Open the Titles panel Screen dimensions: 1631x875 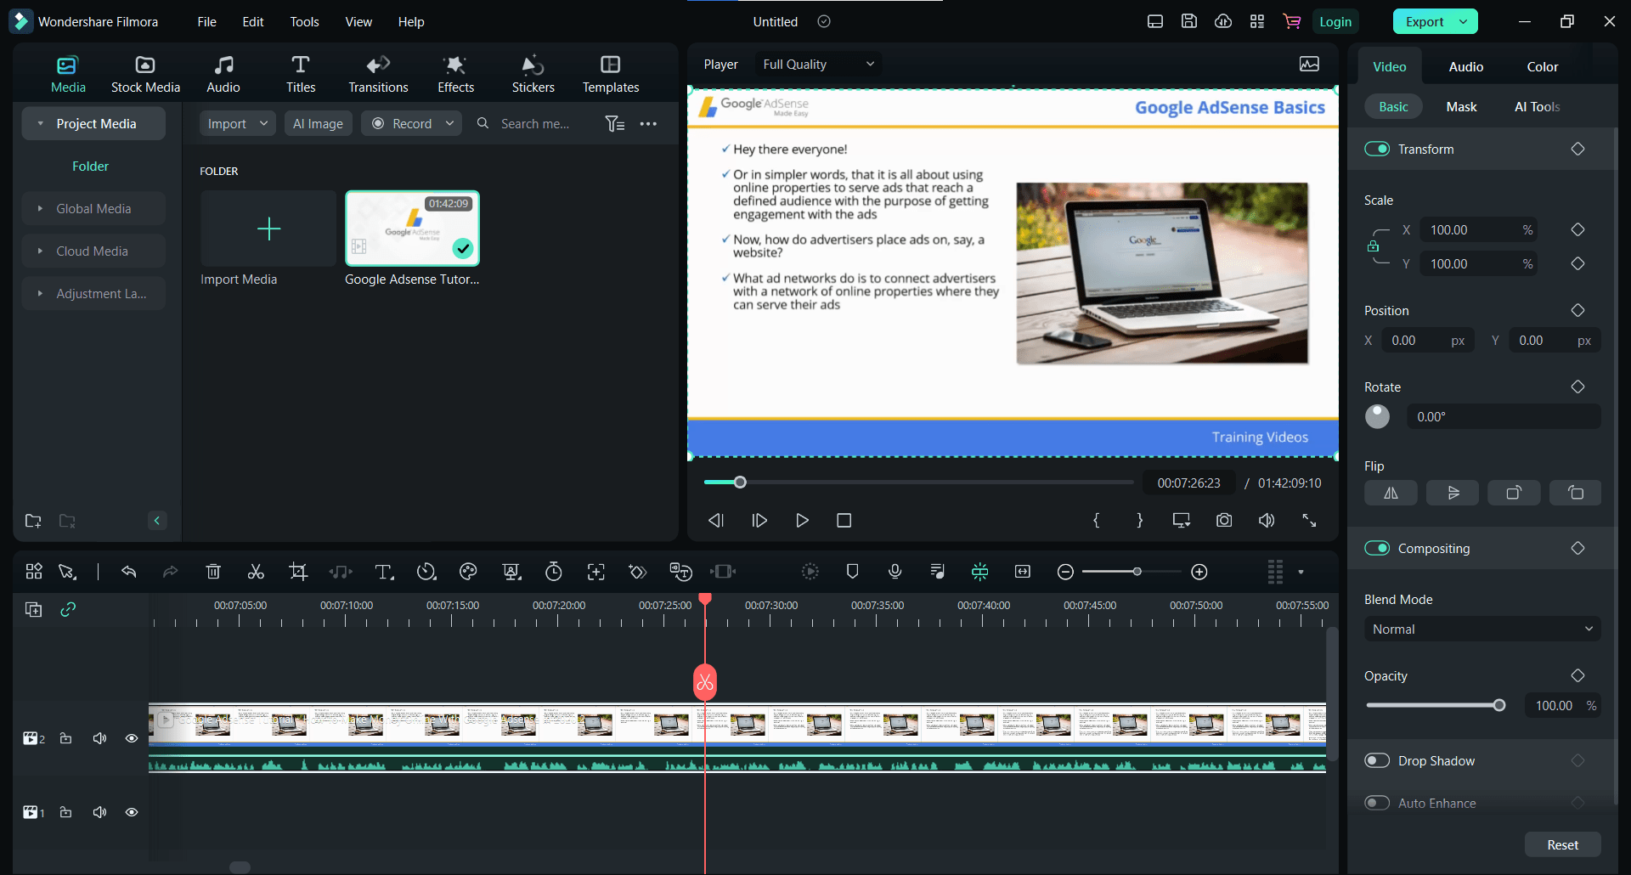[301, 75]
